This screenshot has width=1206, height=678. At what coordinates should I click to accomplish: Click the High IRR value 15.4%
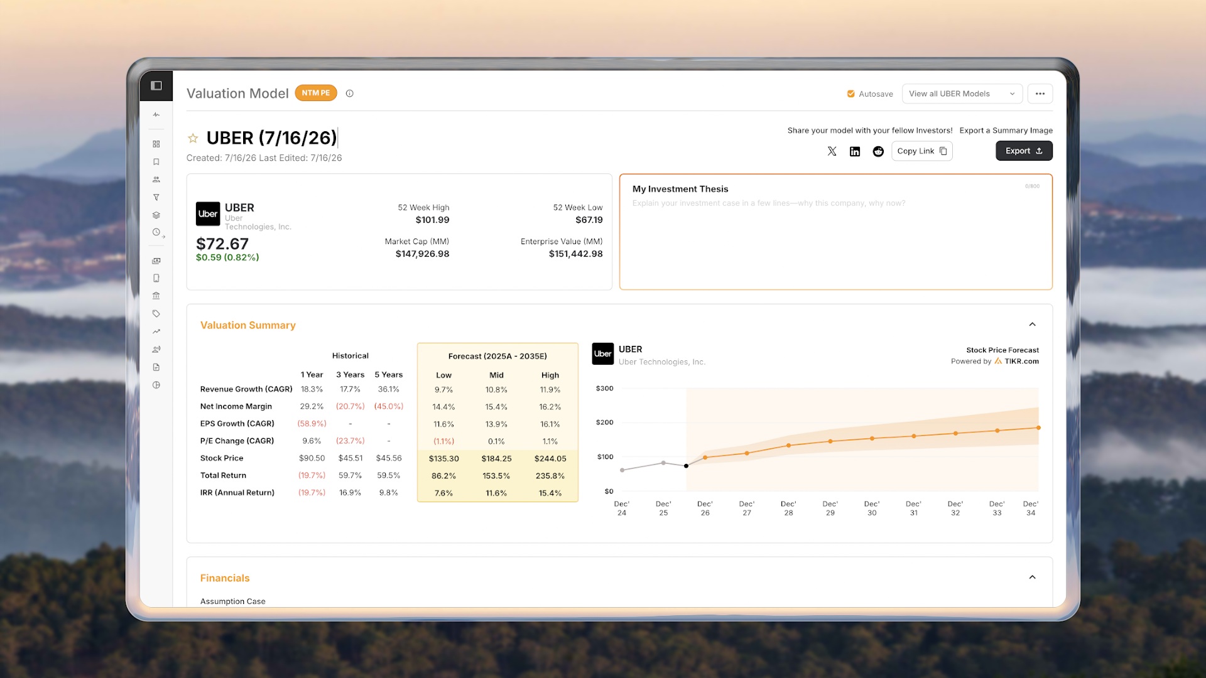(550, 493)
